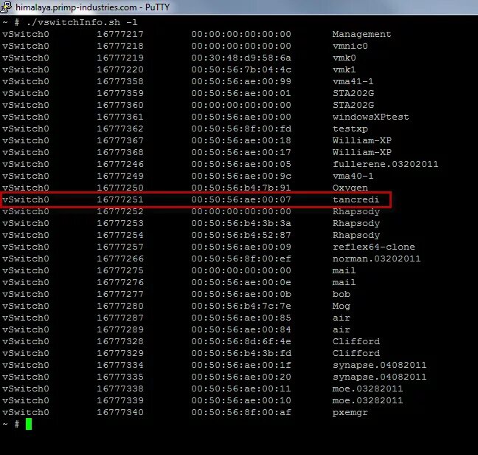478x455 pixels.
Task: Click the windowsXPtest entry
Action: click(370, 117)
